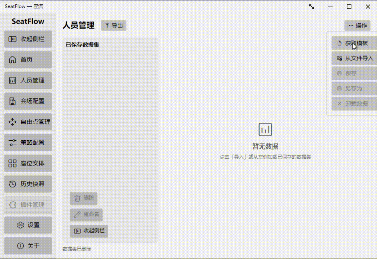377x259 pixels.
Task: Click the 人员管理 page heading
Action: click(78, 26)
